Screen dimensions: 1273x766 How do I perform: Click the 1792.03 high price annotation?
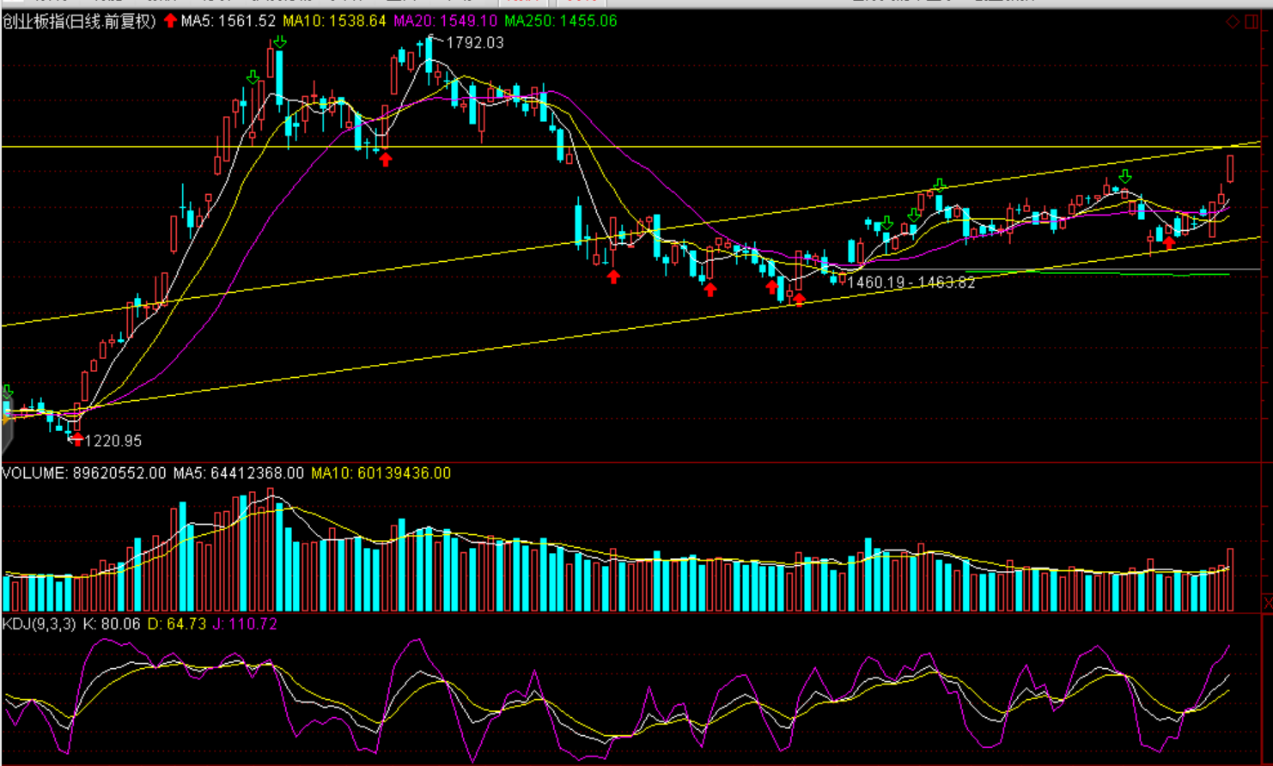474,43
